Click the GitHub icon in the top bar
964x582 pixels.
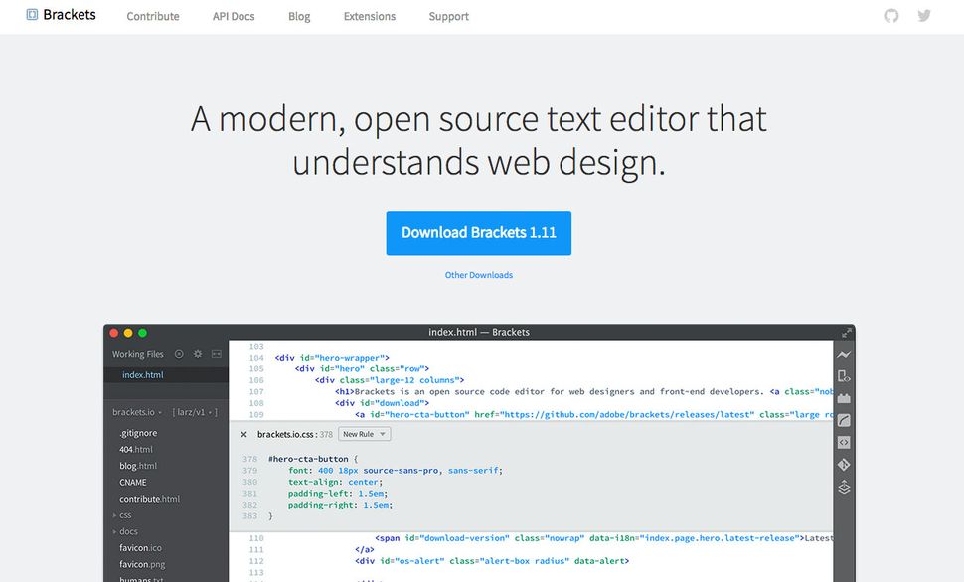[891, 16]
